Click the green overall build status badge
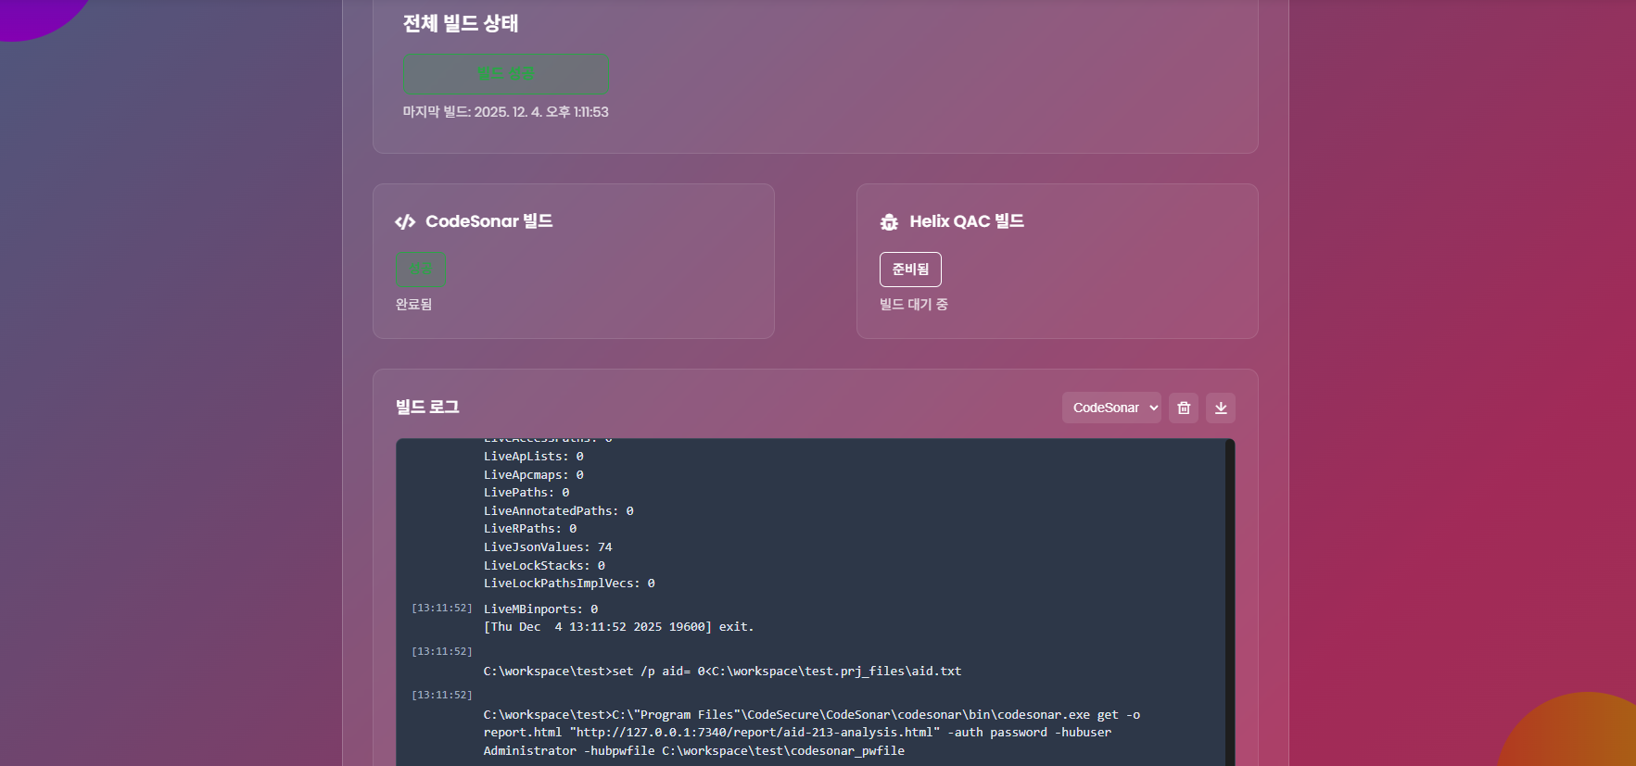This screenshot has width=1636, height=766. 506,73
